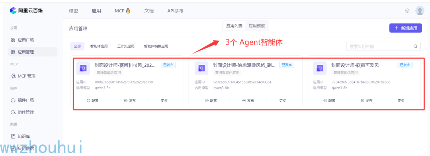Click title 封面设计师-赛博科技风
This screenshot has height=156, width=430.
(125, 65)
